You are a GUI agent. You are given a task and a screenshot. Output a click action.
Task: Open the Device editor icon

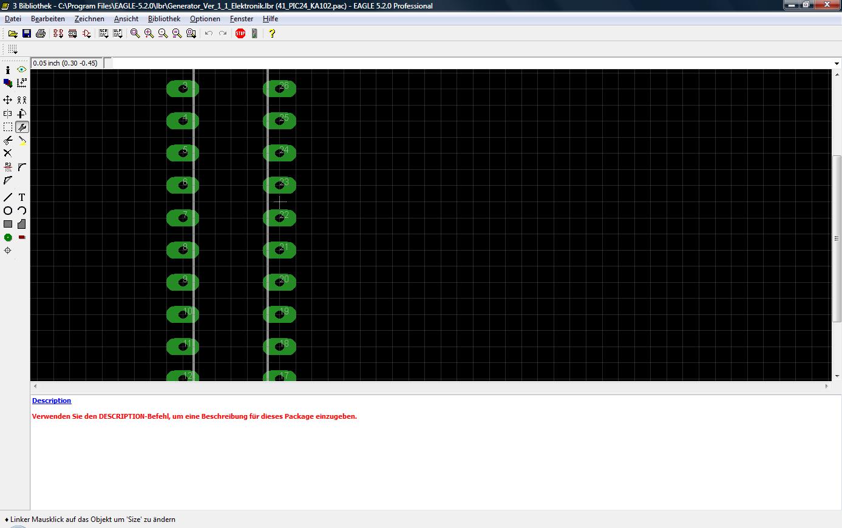[58, 33]
